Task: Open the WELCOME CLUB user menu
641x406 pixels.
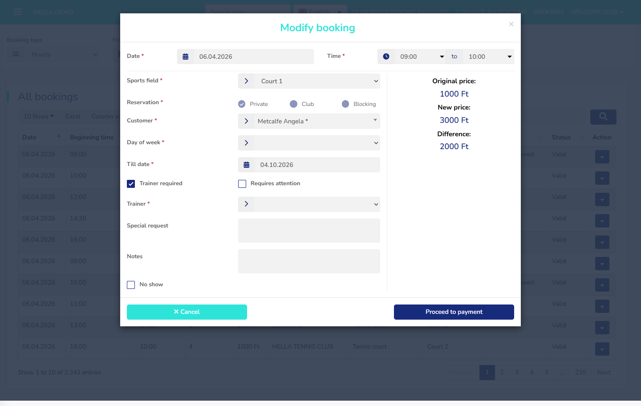Action: point(597,12)
